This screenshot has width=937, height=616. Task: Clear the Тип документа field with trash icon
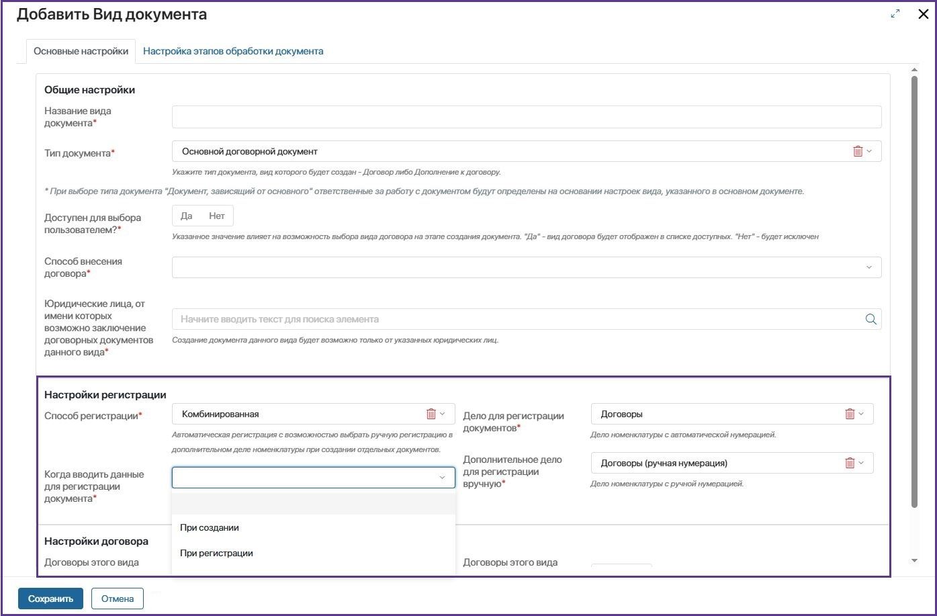tap(858, 151)
